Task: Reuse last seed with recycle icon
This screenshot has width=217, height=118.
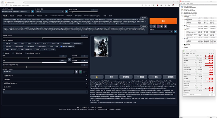Action: (80, 72)
